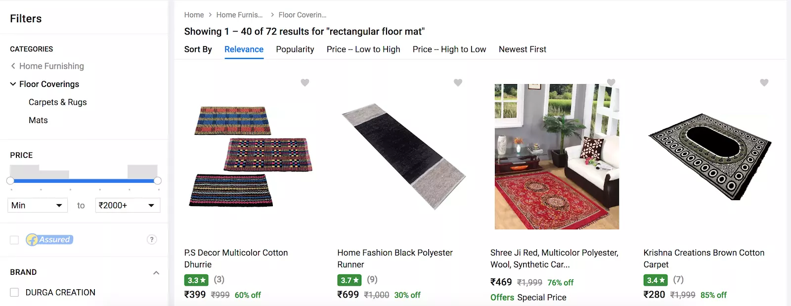Click back chevron beside Home Furnishing
The width and height of the screenshot is (791, 306).
13,66
